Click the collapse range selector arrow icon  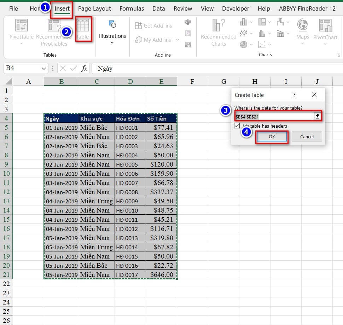coord(318,116)
